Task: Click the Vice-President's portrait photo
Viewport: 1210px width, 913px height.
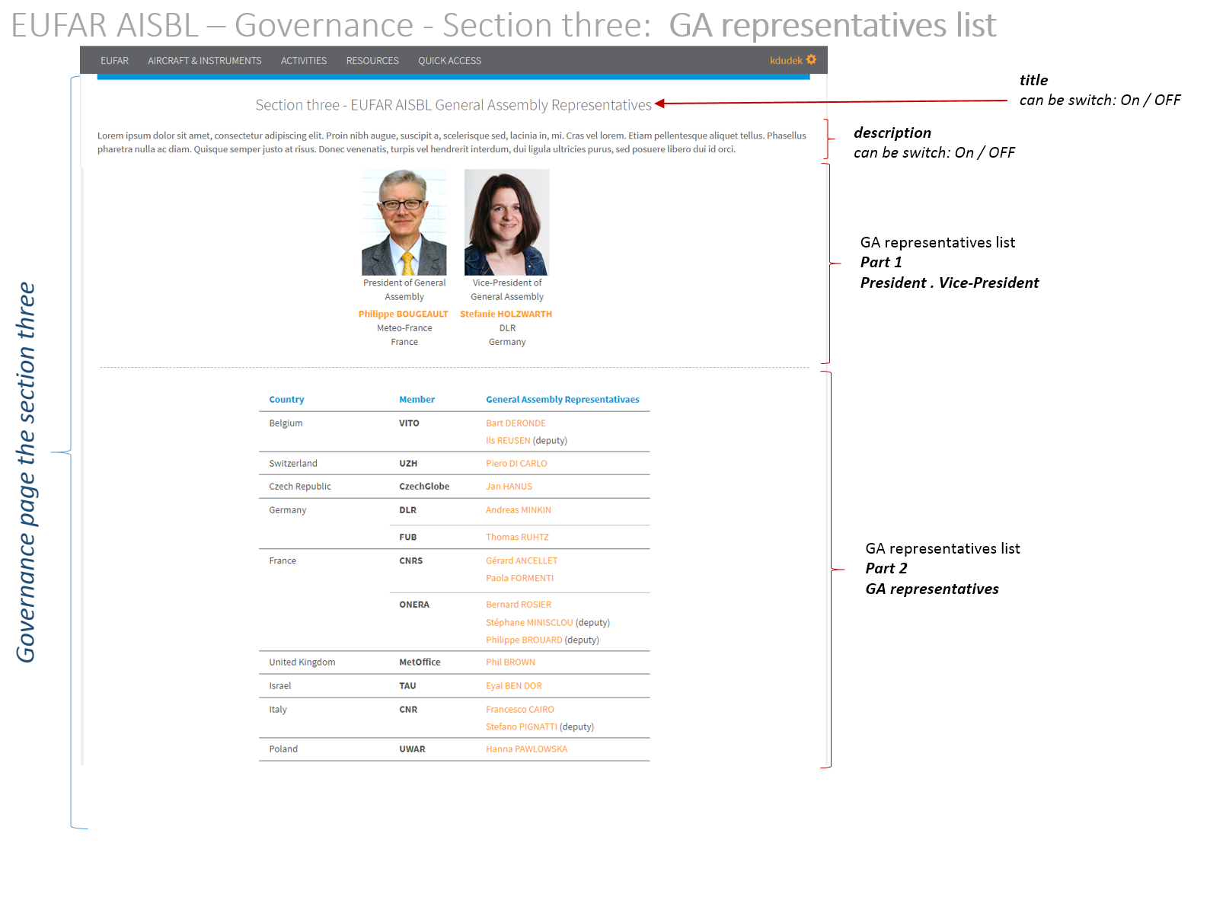Action: coord(506,222)
